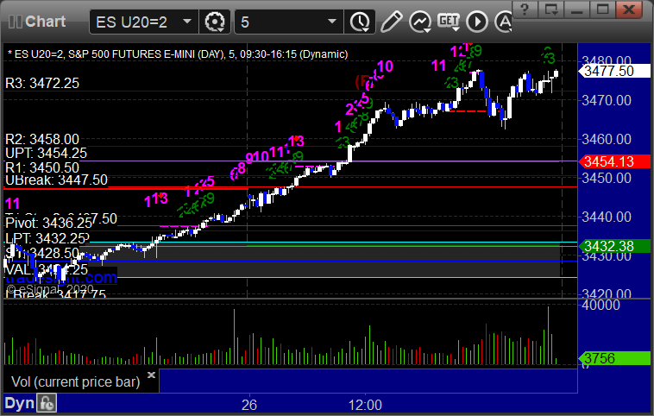Click the Chart window title

[46, 22]
